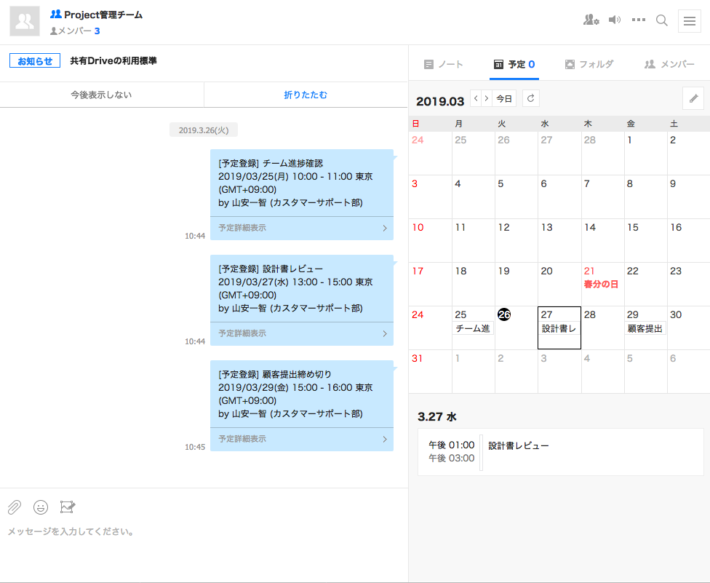Refresh the calendar view

point(531,98)
